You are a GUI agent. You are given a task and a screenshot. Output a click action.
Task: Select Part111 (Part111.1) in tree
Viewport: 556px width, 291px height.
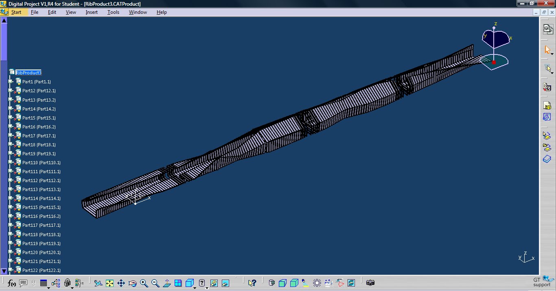42,172
